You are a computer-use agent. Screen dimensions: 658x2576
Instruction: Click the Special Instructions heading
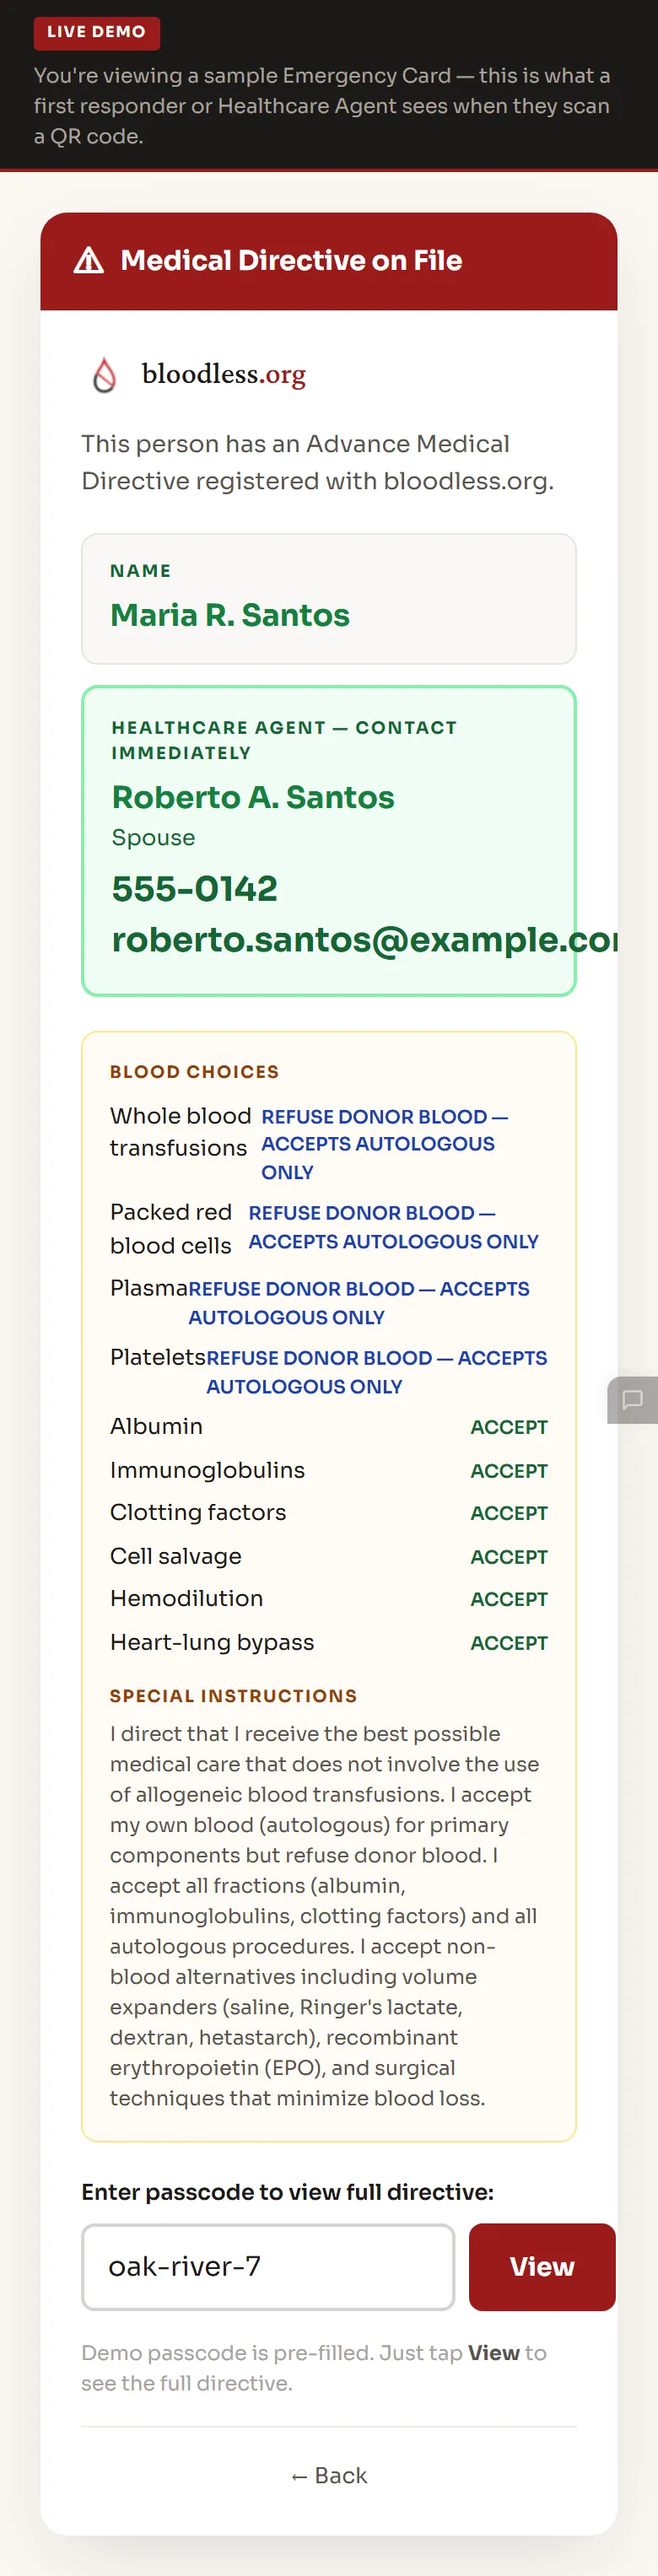[233, 1695]
